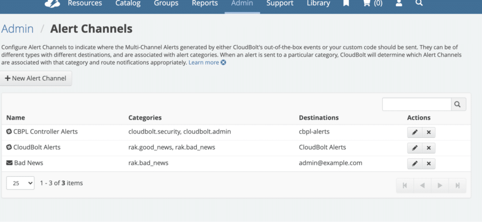Open the Support menu
Screen dimensions: 482x222
click(x=280, y=3)
